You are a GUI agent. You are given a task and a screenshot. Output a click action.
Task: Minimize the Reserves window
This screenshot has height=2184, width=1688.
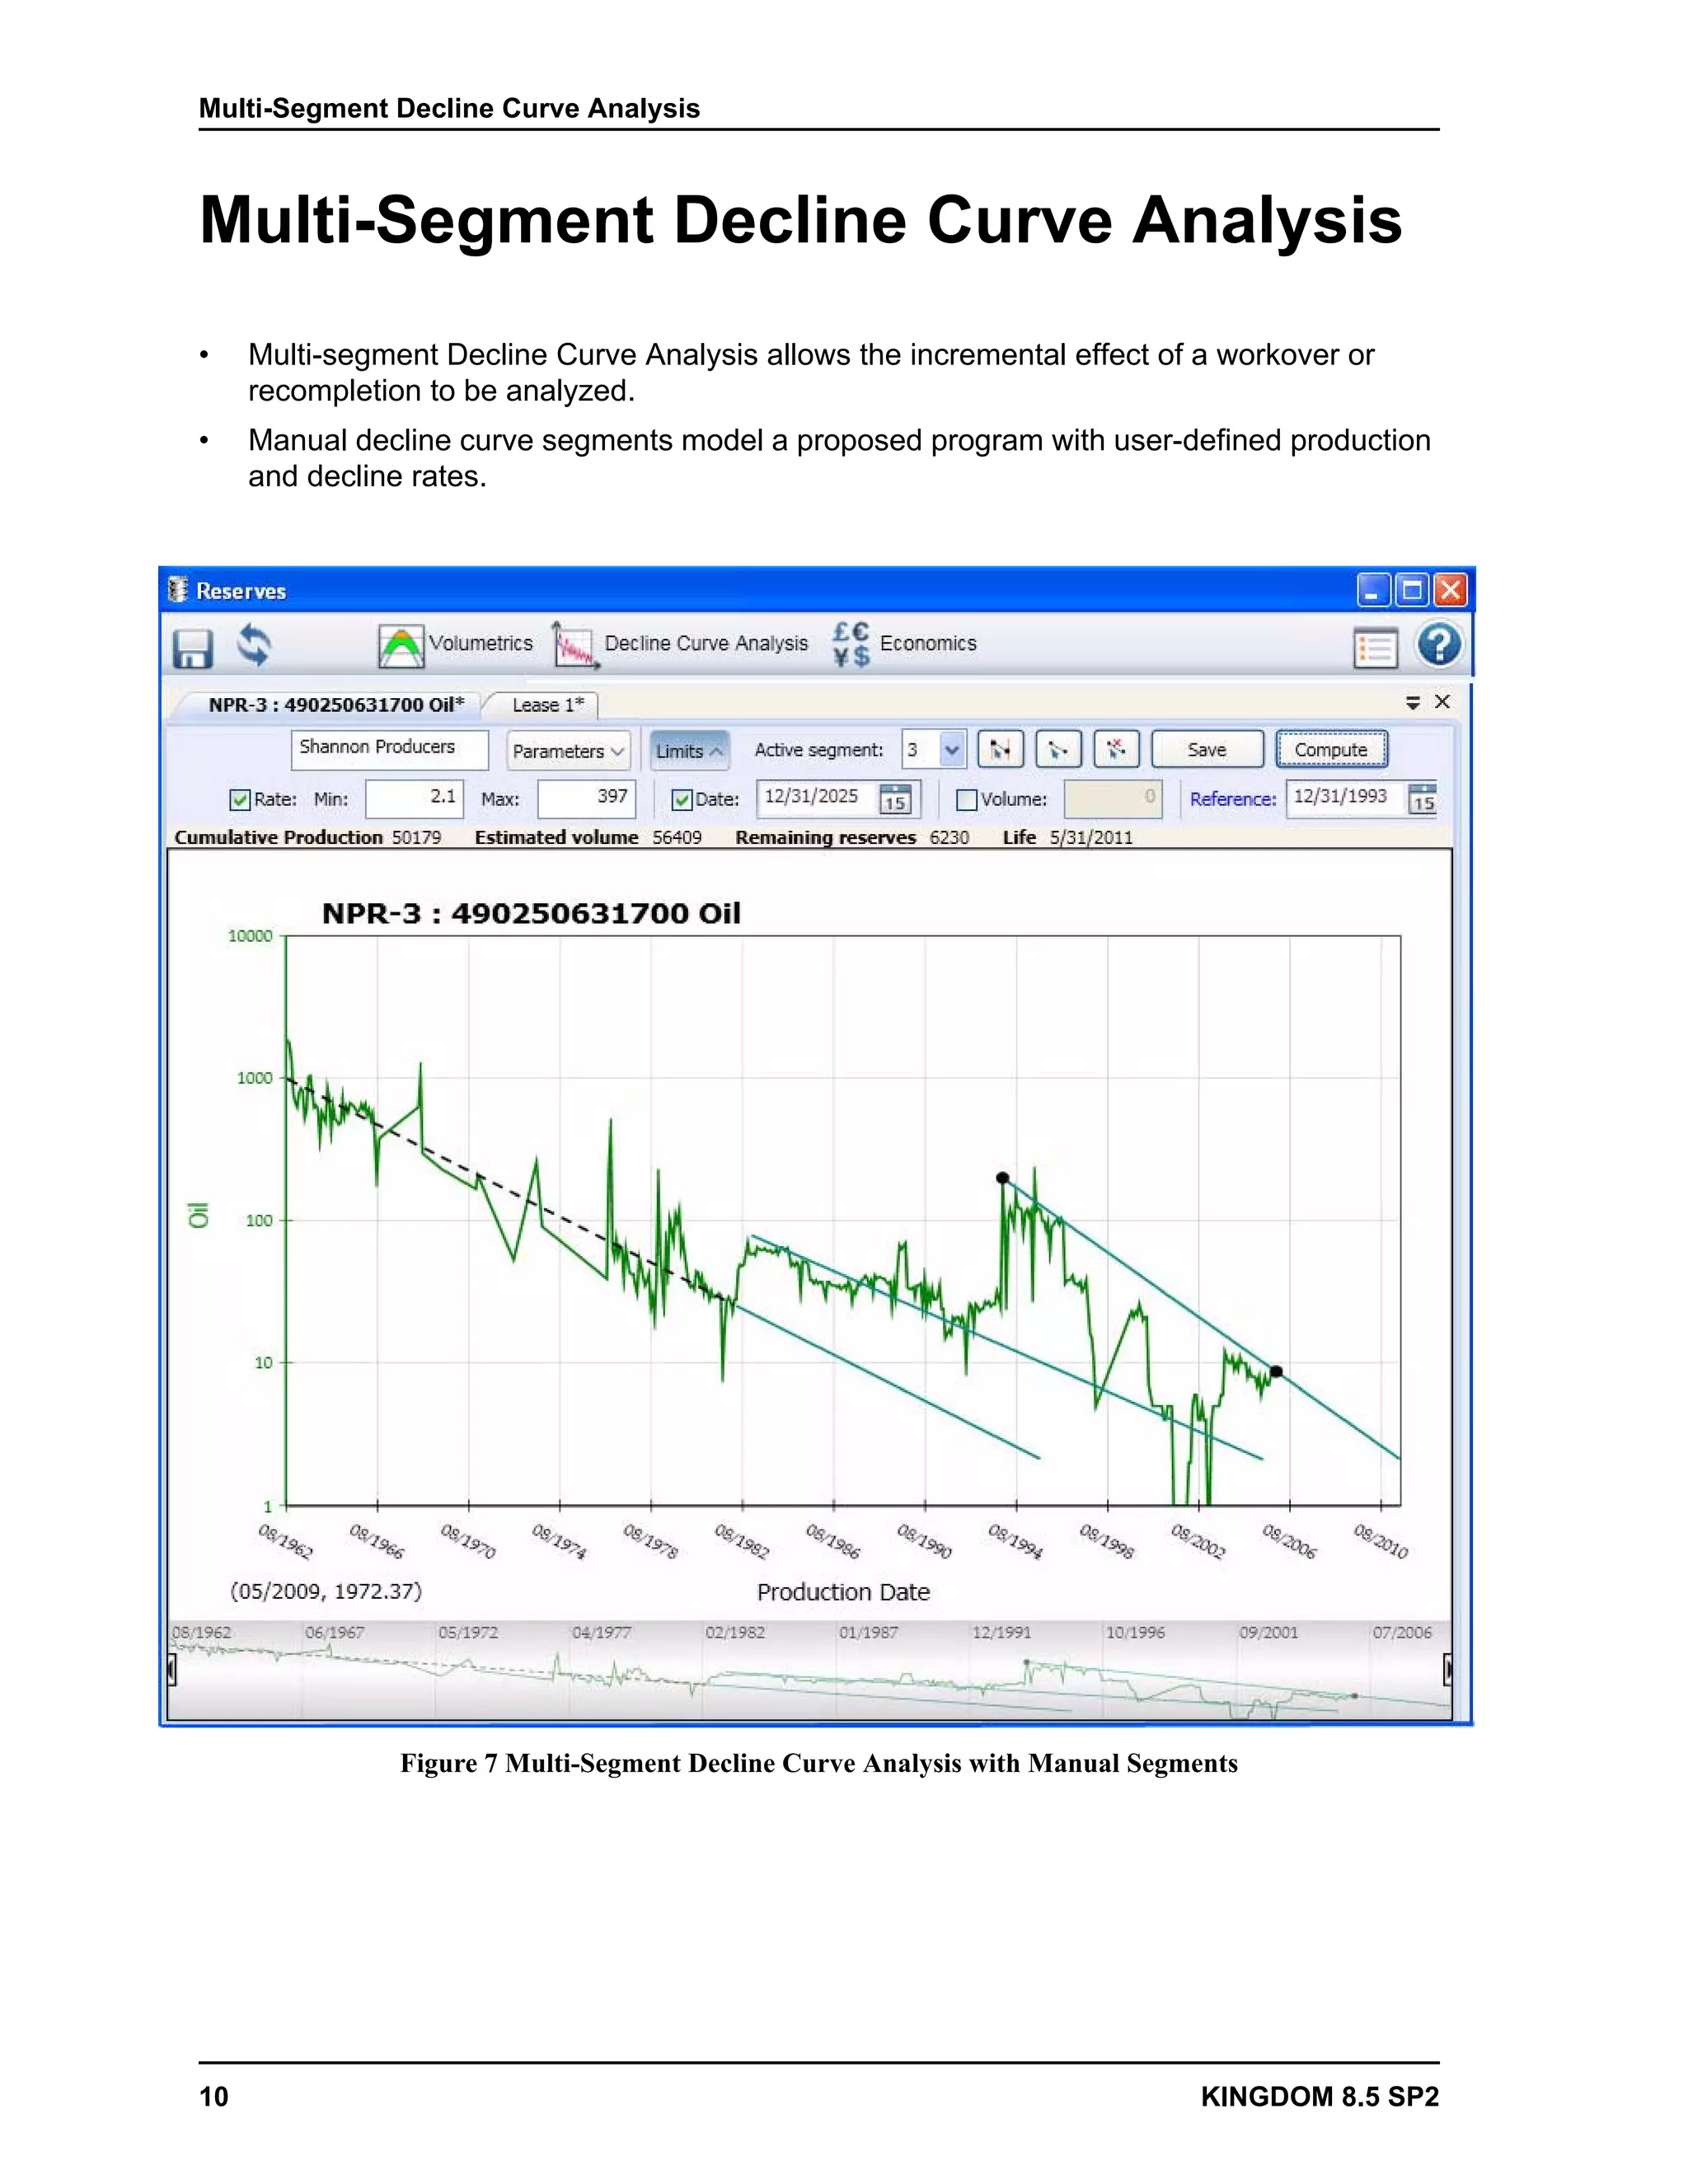click(1373, 591)
